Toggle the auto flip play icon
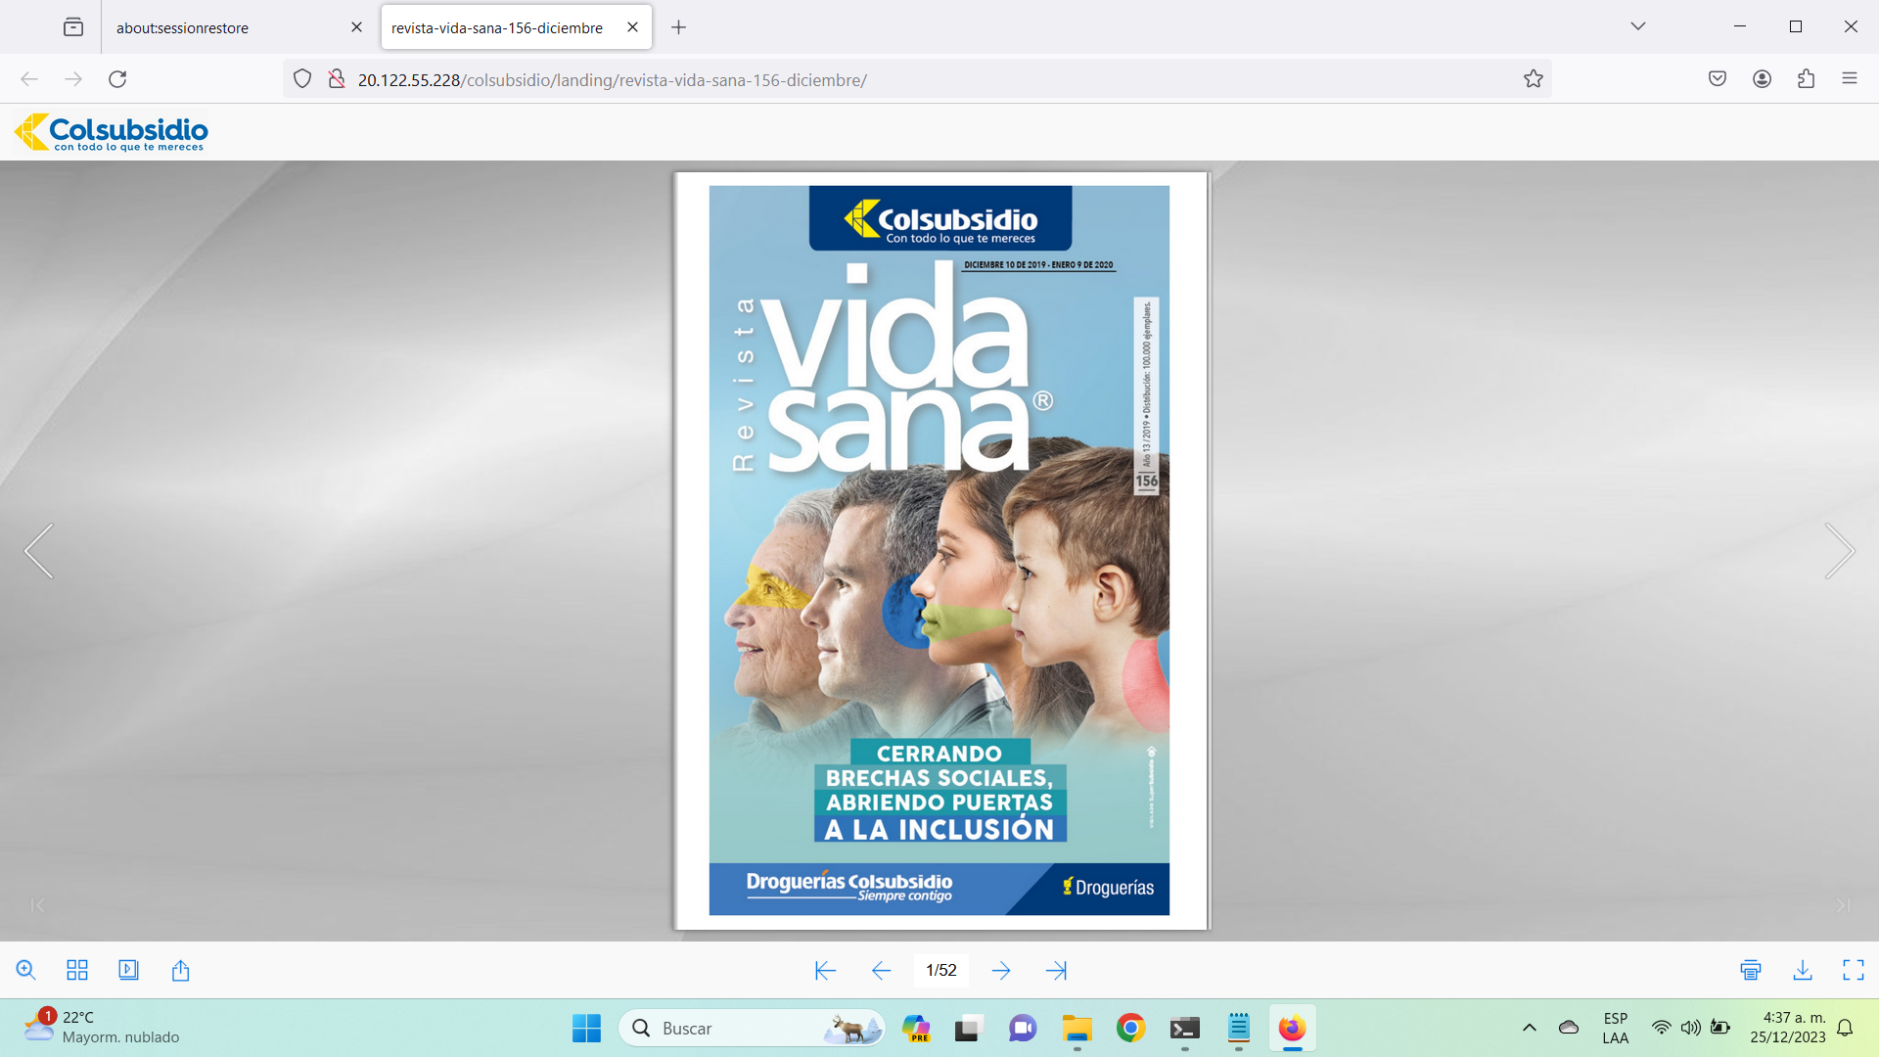1879x1057 pixels. point(128,970)
